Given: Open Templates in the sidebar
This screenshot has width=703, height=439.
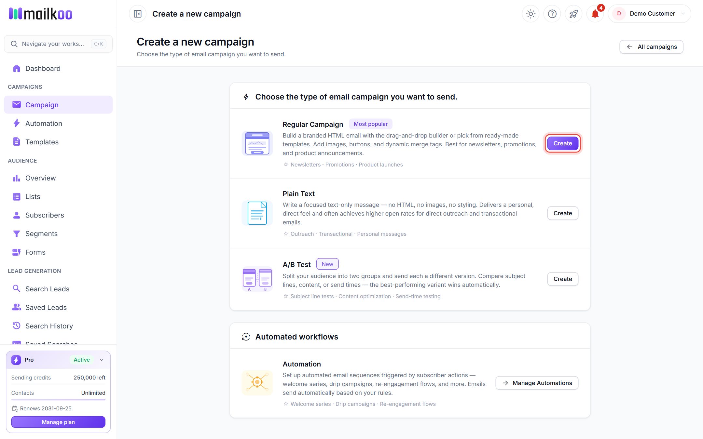Looking at the screenshot, I should [58, 142].
